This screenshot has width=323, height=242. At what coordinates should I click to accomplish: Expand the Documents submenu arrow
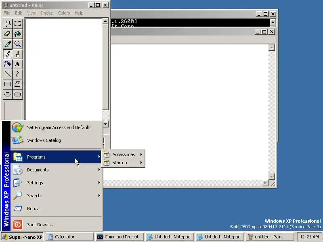(99, 169)
